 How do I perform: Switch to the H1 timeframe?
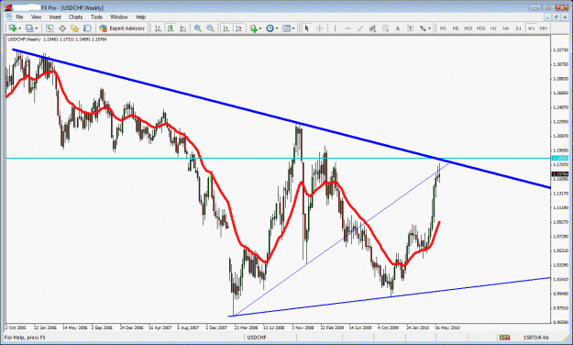[493, 28]
